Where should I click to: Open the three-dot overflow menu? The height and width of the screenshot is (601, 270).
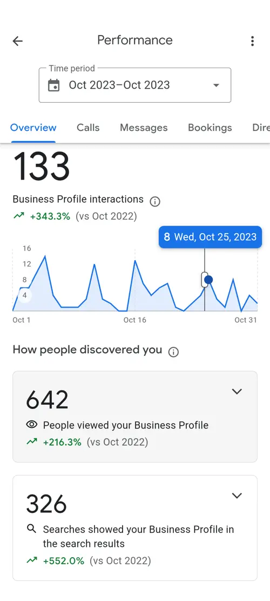click(x=252, y=41)
